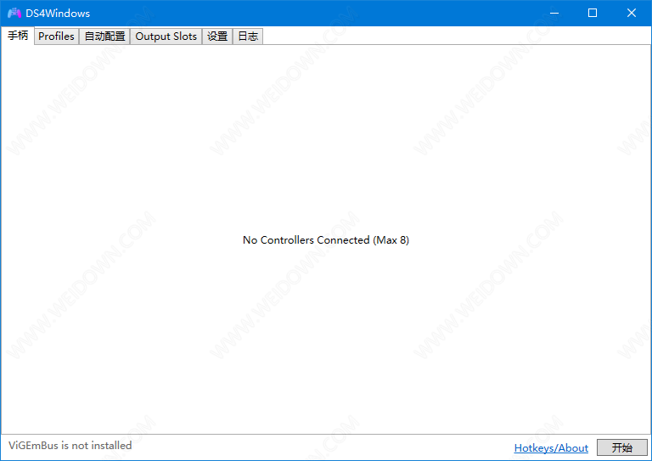Open the 自动配置 tab
This screenshot has width=652, height=461.
(104, 37)
